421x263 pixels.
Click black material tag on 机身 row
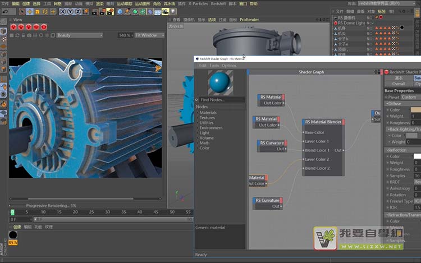click(402, 27)
